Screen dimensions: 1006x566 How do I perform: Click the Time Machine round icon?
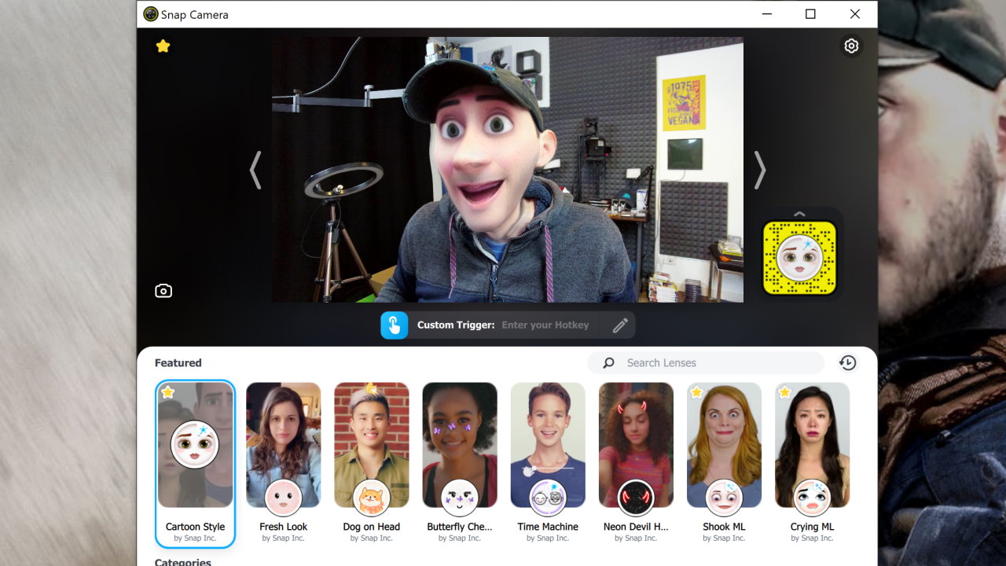point(548,498)
